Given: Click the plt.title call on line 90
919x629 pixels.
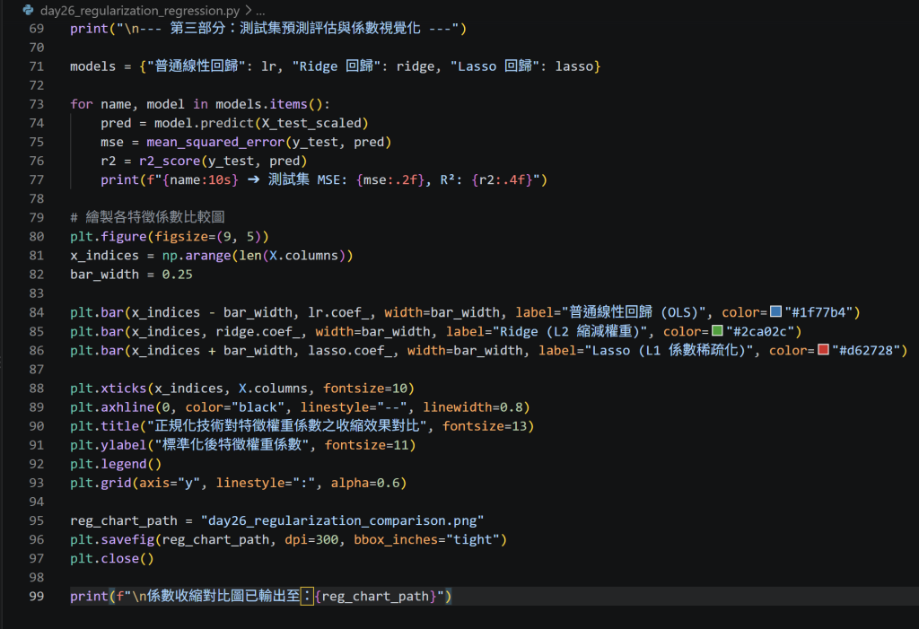Looking at the screenshot, I should point(105,426).
